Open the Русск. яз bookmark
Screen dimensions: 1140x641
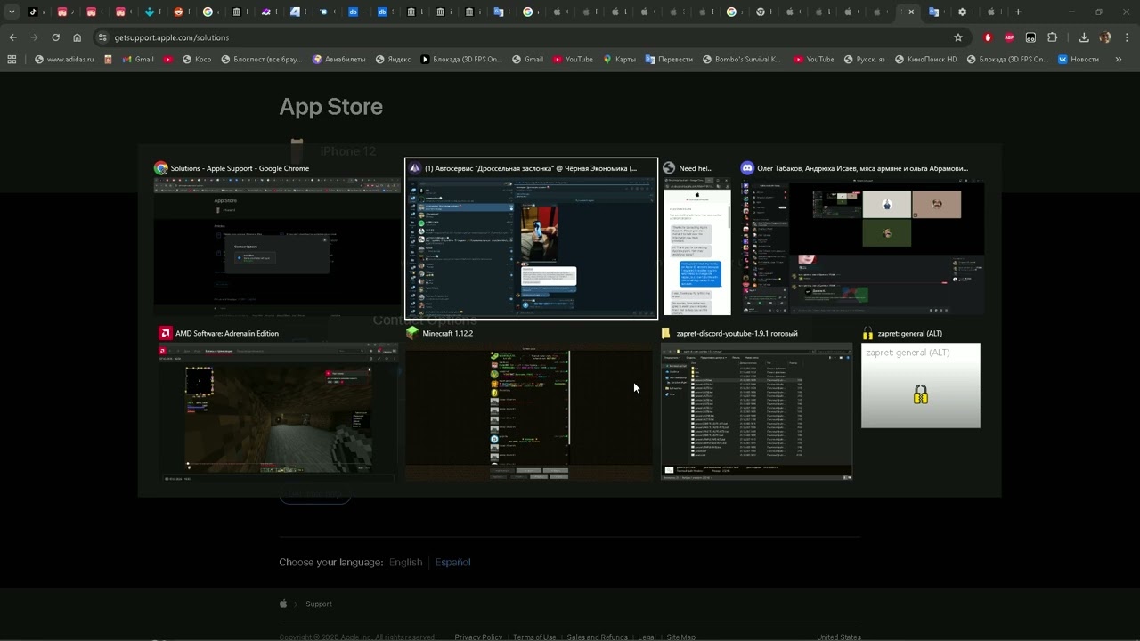tap(863, 60)
